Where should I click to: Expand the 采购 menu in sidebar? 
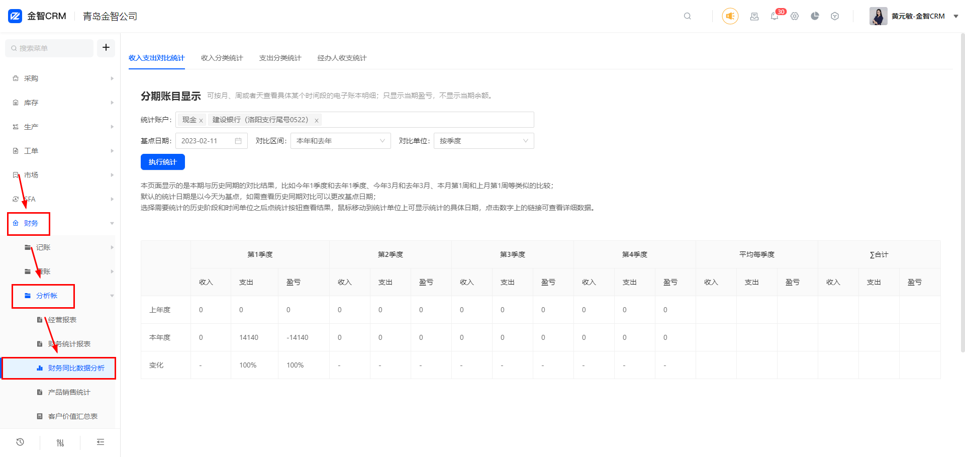(x=31, y=78)
